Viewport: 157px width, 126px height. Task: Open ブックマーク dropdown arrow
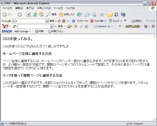point(88,21)
